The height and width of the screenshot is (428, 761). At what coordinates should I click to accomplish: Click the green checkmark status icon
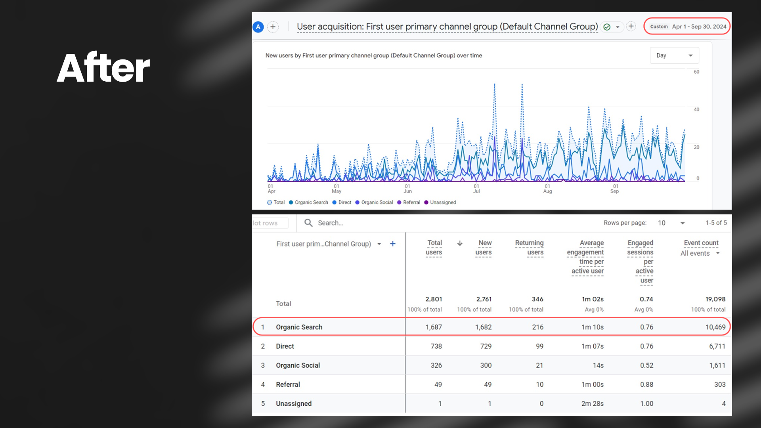[607, 27]
